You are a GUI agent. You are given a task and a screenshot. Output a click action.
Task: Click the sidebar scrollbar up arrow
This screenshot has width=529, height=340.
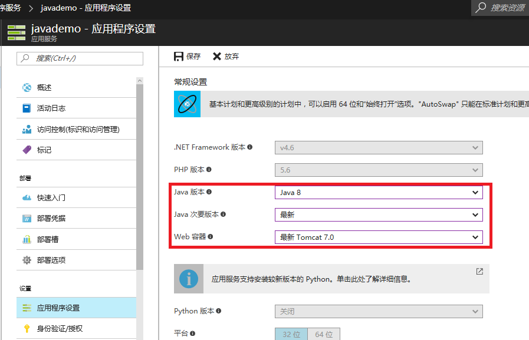click(x=140, y=81)
